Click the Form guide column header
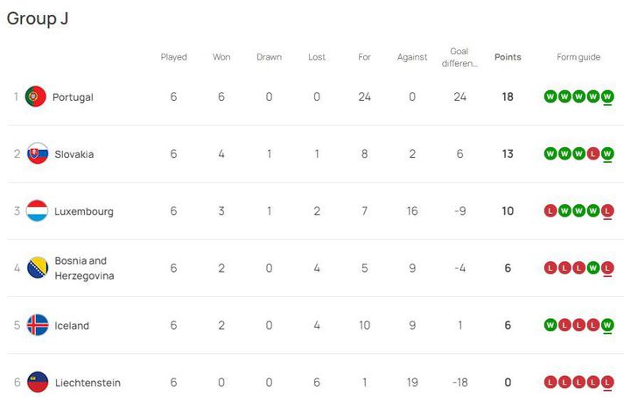 point(578,57)
